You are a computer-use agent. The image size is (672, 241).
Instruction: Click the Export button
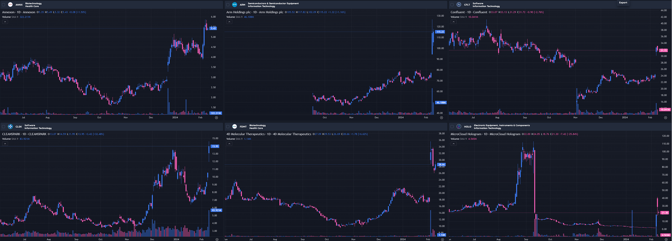tap(623, 3)
